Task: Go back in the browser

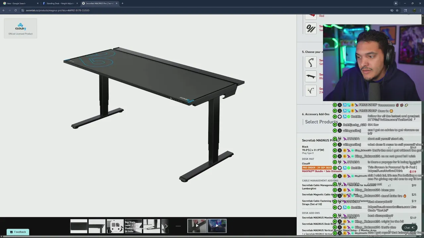Action: [x=4, y=10]
